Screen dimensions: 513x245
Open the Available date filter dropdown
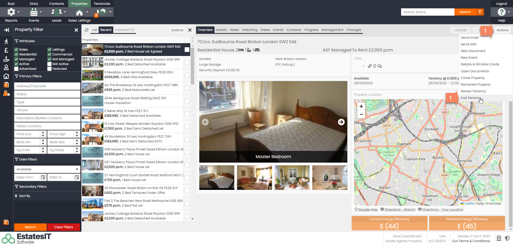pos(47,169)
